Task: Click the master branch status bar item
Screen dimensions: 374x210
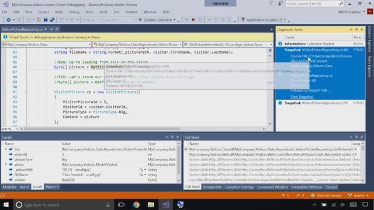Action: (x=358, y=195)
